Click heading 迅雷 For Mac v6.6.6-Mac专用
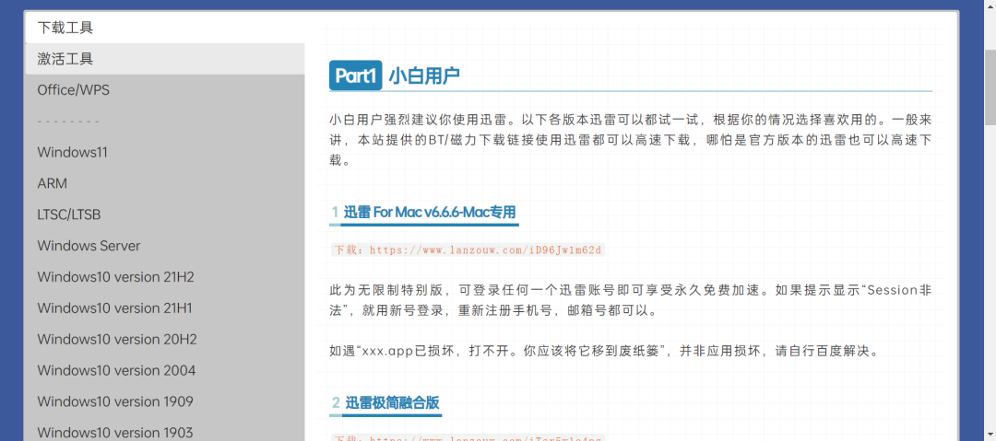Screen dimensions: 996x441 pos(430,212)
